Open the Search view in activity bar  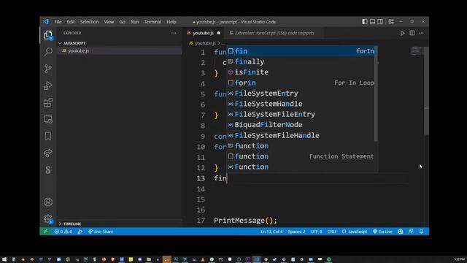pyautogui.click(x=48, y=52)
